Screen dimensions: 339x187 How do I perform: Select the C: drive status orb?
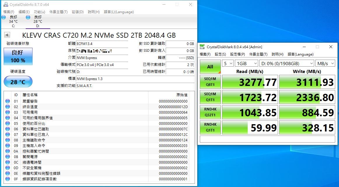(x=4, y=17)
